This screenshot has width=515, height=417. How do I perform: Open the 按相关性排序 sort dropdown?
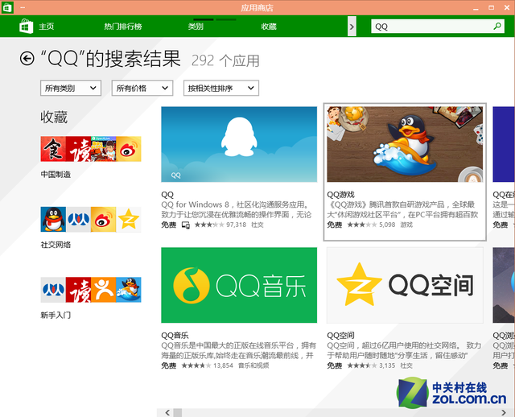coord(221,88)
